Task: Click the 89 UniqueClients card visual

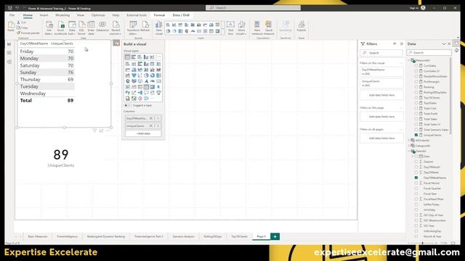Action: tap(61, 158)
